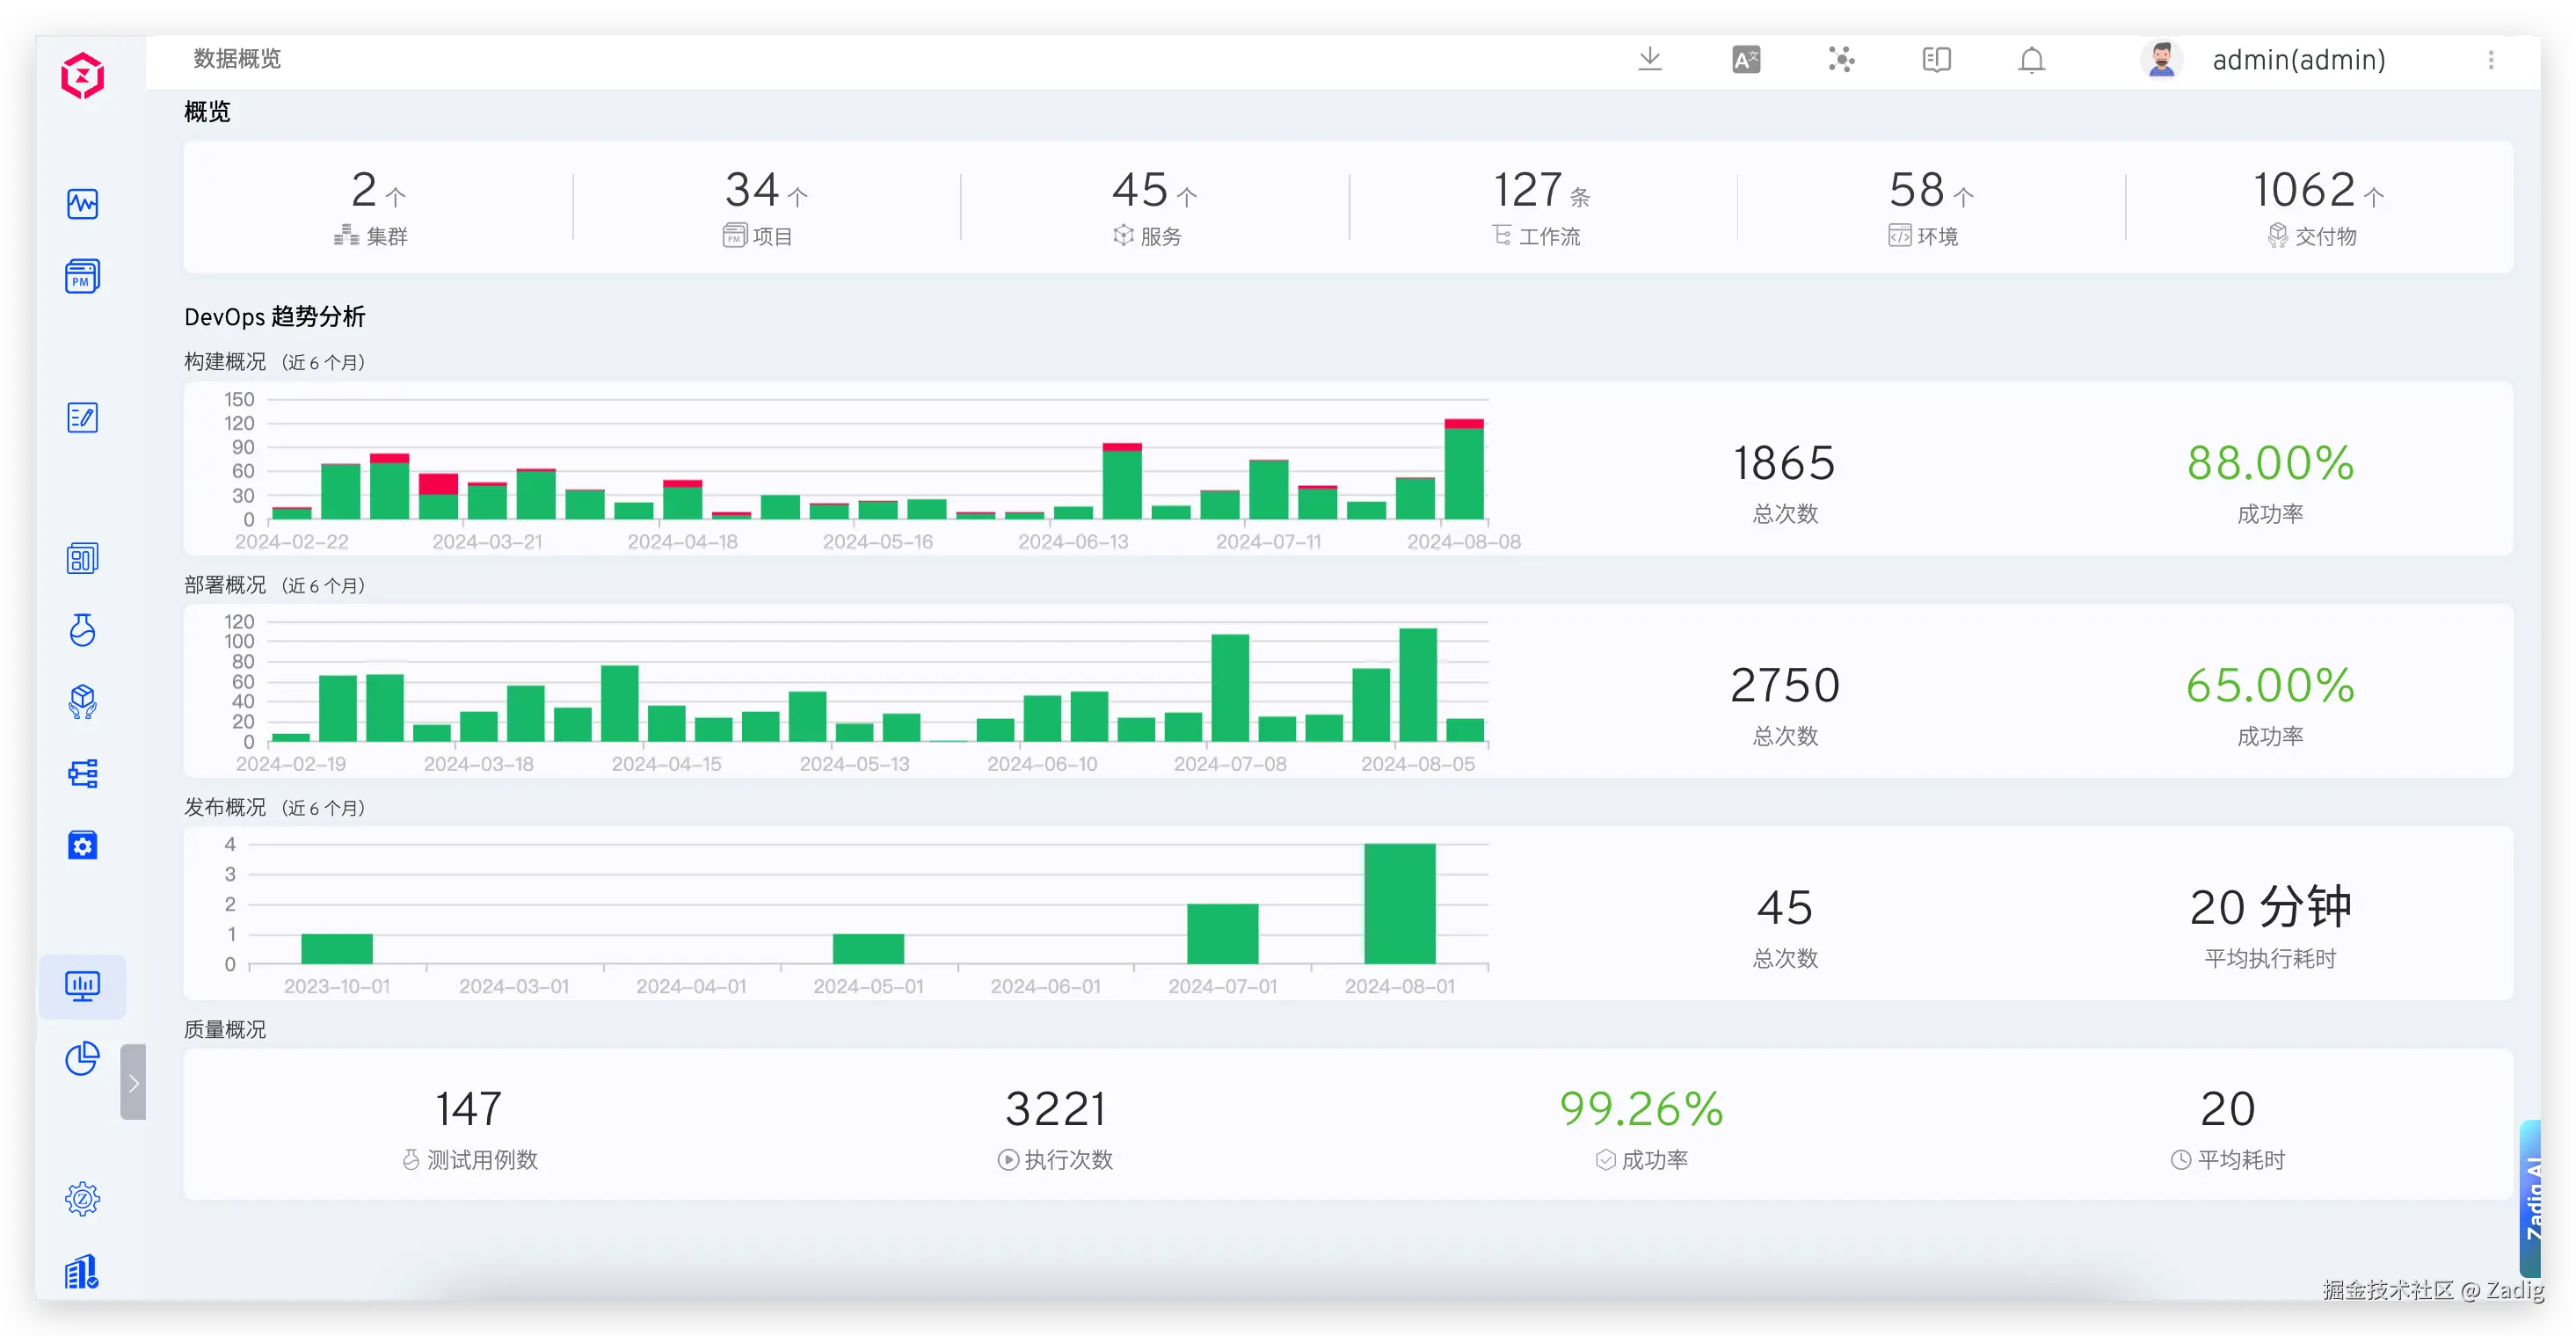Screen dimensions: 2576x1336
Task: Open the three-dot menu beside admin
Action: (2491, 60)
